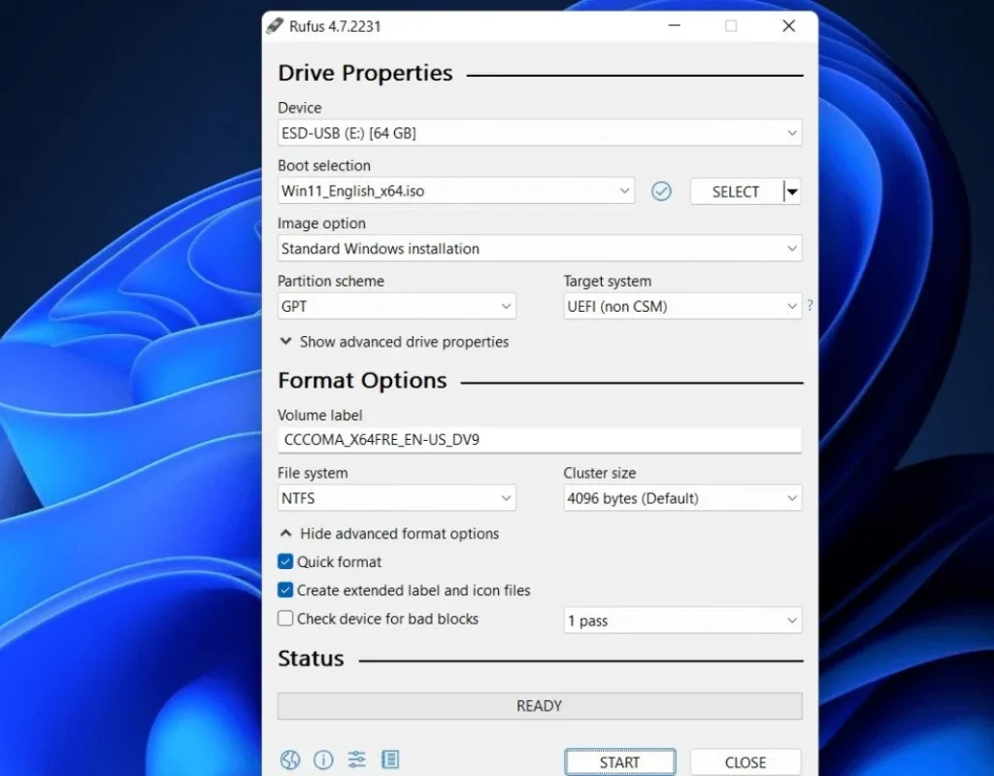
Task: Click the CLOSE button
Action: point(745,762)
